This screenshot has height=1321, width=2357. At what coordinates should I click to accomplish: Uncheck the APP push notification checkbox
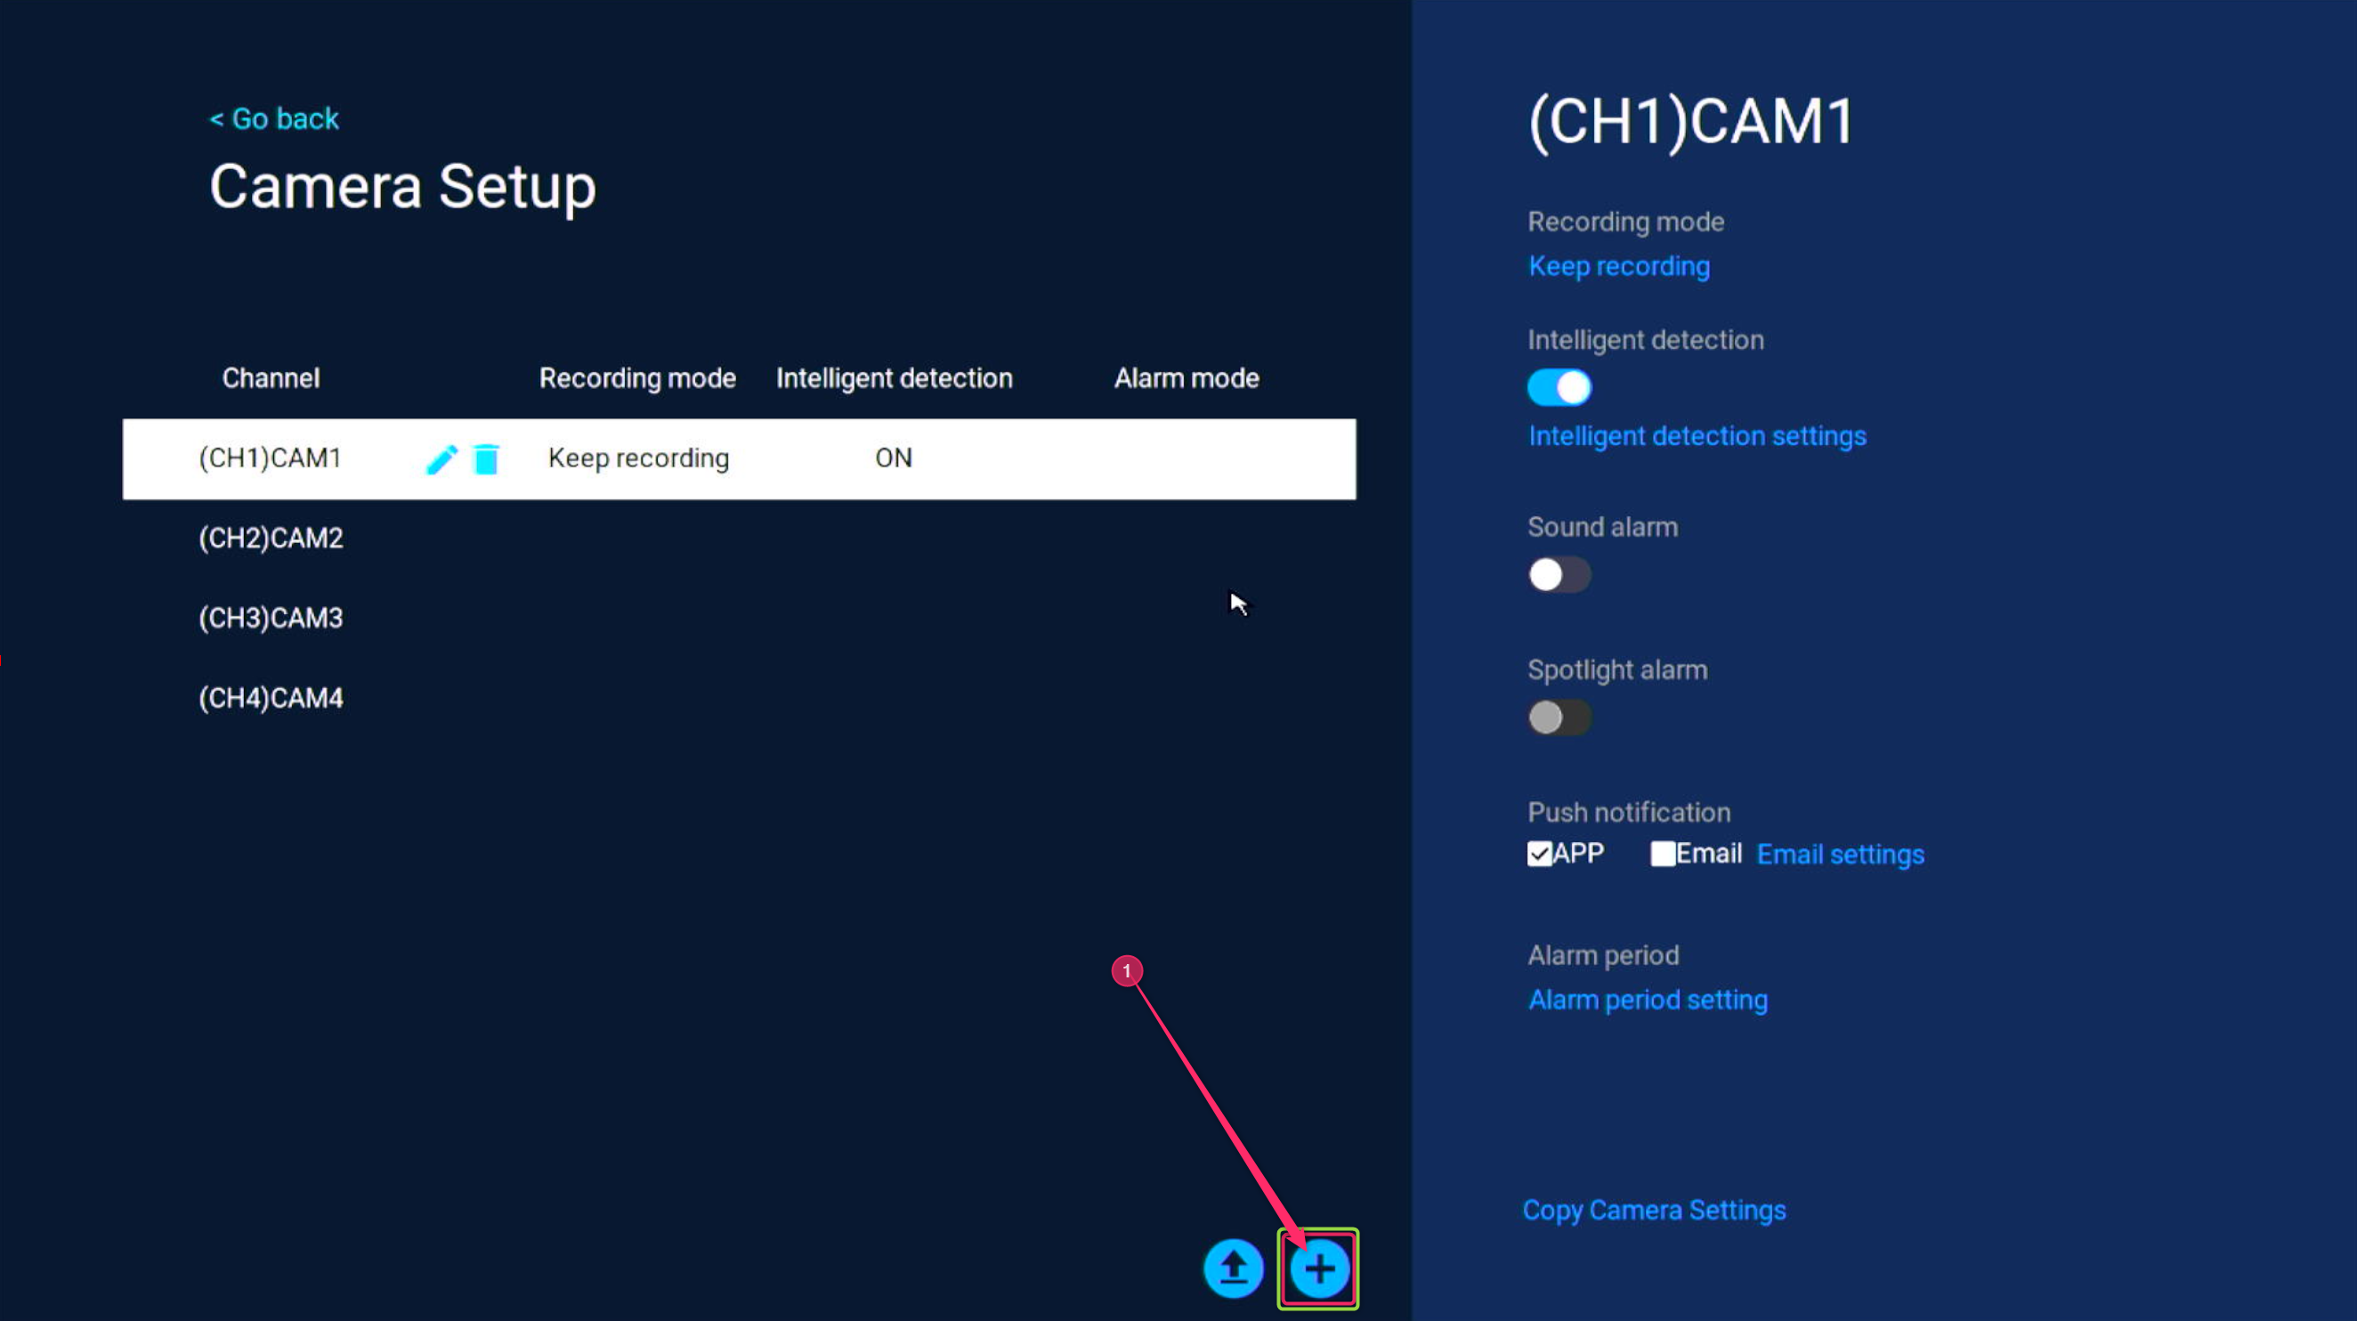click(1539, 855)
